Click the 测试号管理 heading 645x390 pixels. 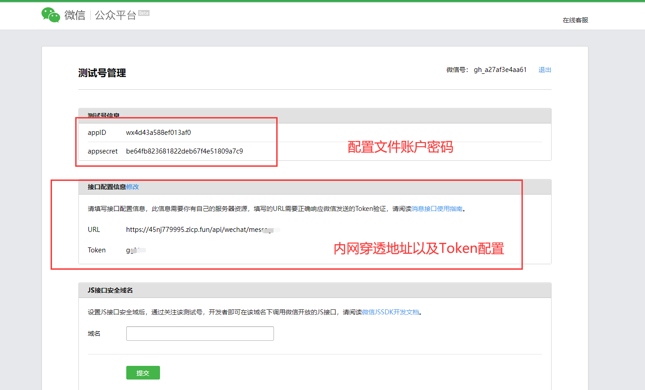point(102,73)
